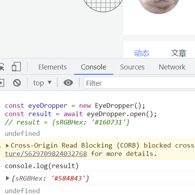
Task: Switch to the Elements tab
Action: [x=53, y=67]
